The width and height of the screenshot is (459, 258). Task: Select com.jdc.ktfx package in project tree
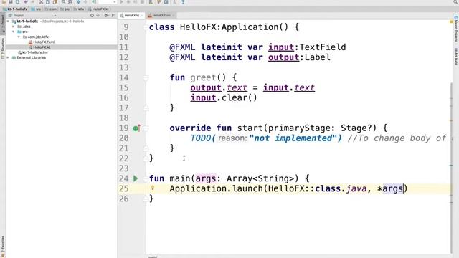pyautogui.click(x=35, y=37)
